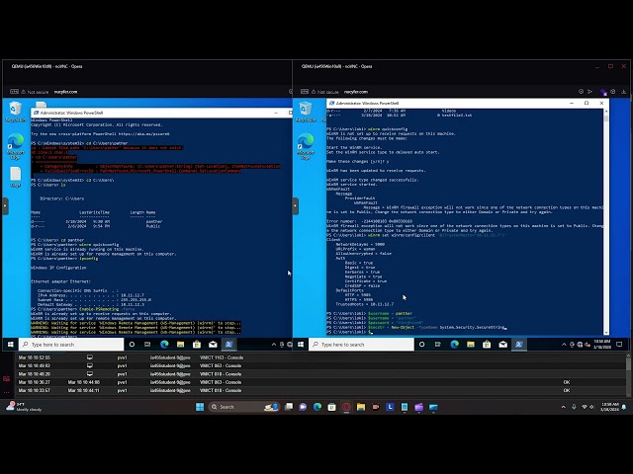The height and width of the screenshot is (474, 633).
Task: Launch Edge from right VM taskbar
Action: (454, 345)
